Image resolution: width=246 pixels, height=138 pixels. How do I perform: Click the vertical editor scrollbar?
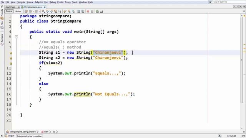click(242, 60)
